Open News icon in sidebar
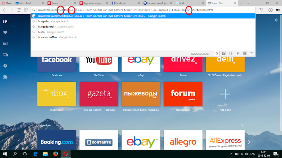Viewport: 282px width, 158px height. (5, 44)
